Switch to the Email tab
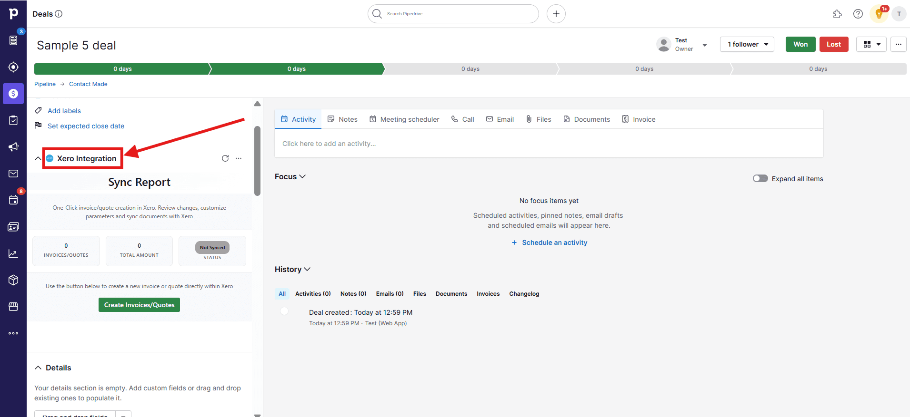 click(500, 119)
